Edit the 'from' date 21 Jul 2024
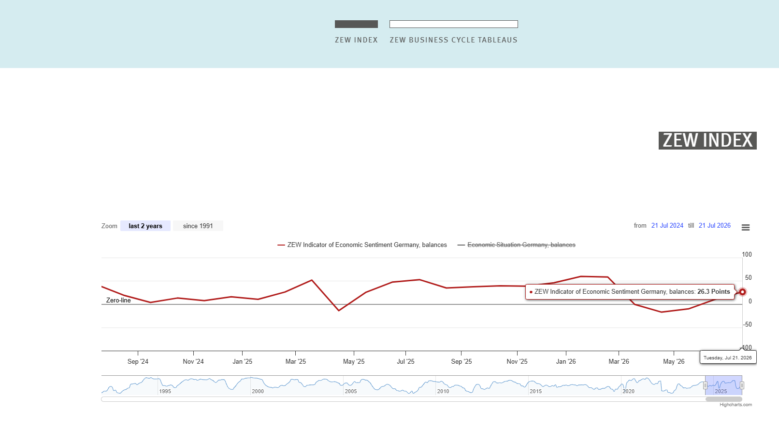 coord(667,225)
